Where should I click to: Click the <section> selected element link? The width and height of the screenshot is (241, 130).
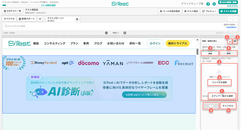[231, 27]
